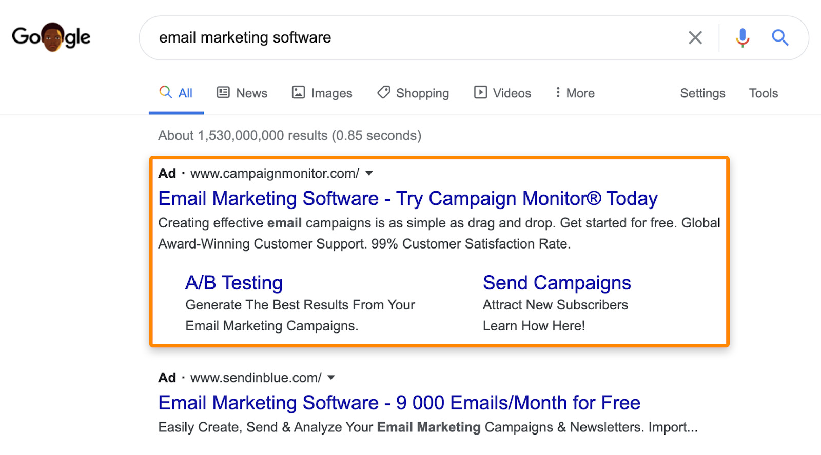Select the newspaper icon on the News tab

click(x=223, y=93)
